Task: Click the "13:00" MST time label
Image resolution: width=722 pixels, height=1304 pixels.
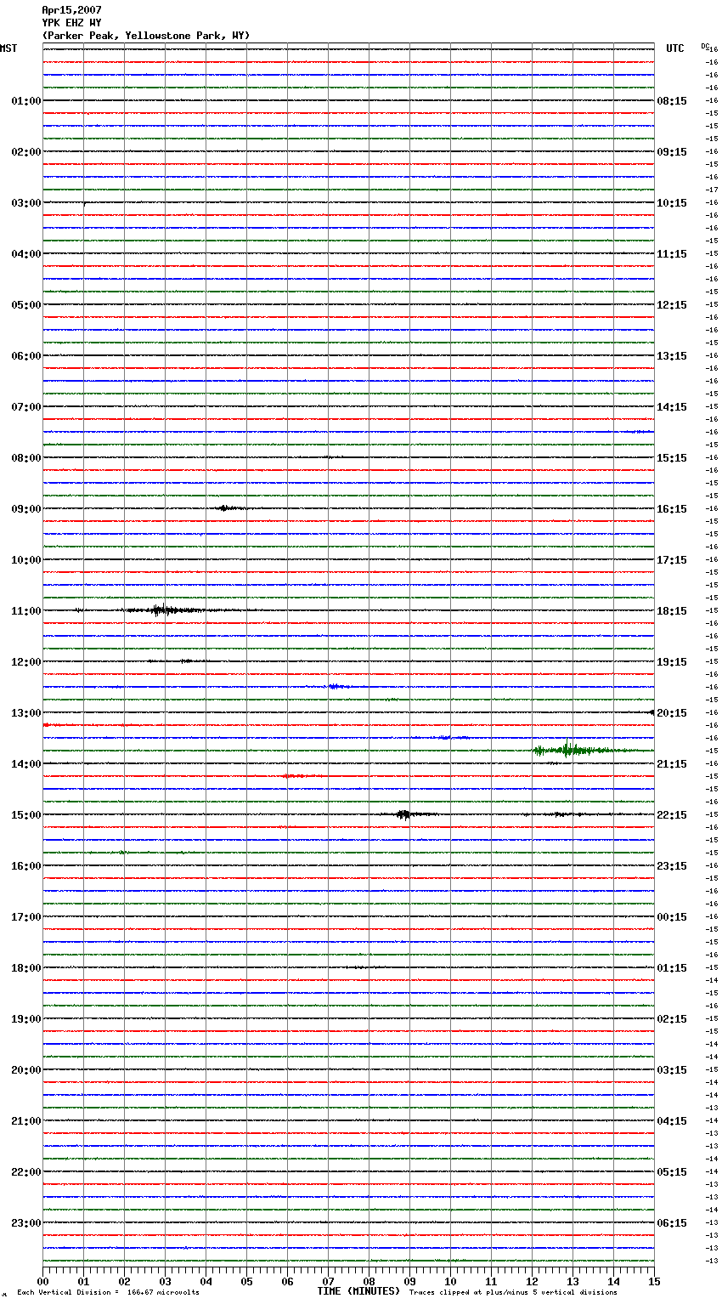Action: point(26,713)
